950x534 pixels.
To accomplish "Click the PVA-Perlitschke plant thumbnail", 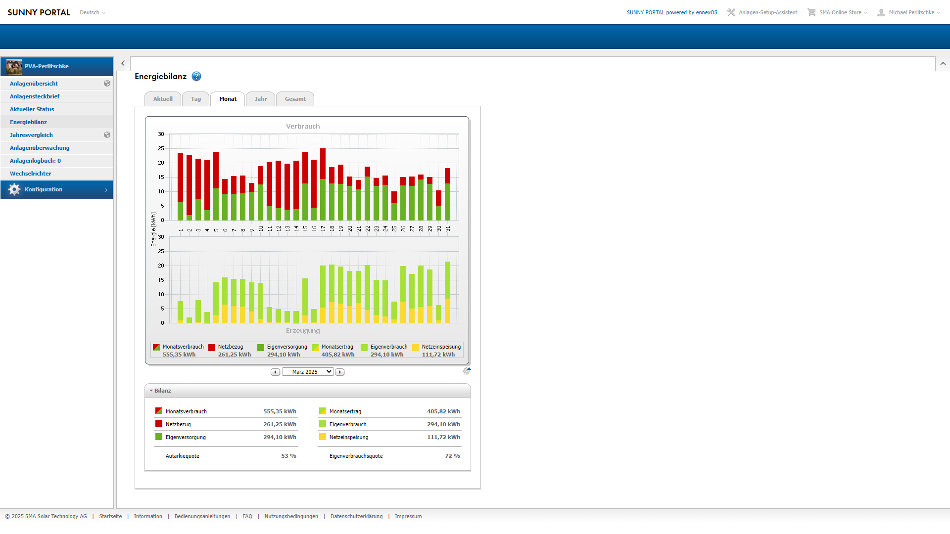I will [x=14, y=66].
